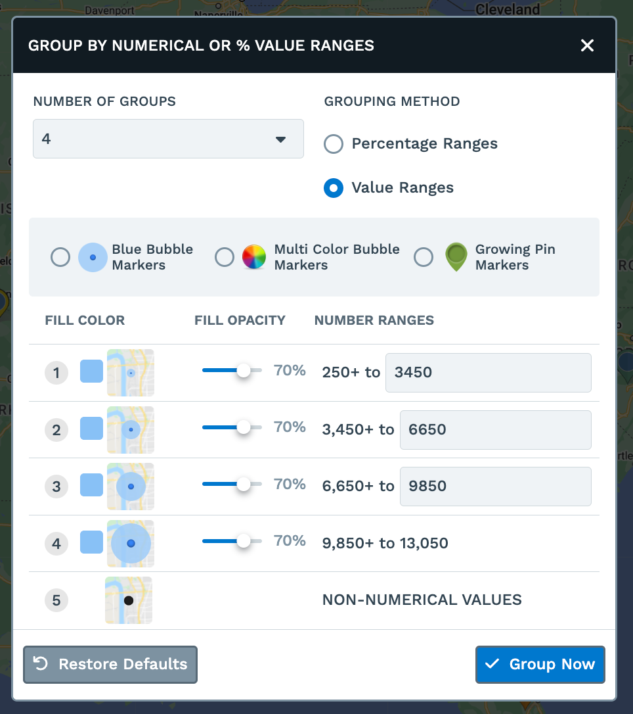Click the blue bubble marker icon

click(93, 257)
